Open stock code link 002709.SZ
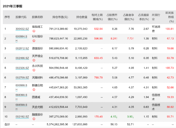Image resolution: width=176 pixels, height=128 pixels. click(x=22, y=77)
